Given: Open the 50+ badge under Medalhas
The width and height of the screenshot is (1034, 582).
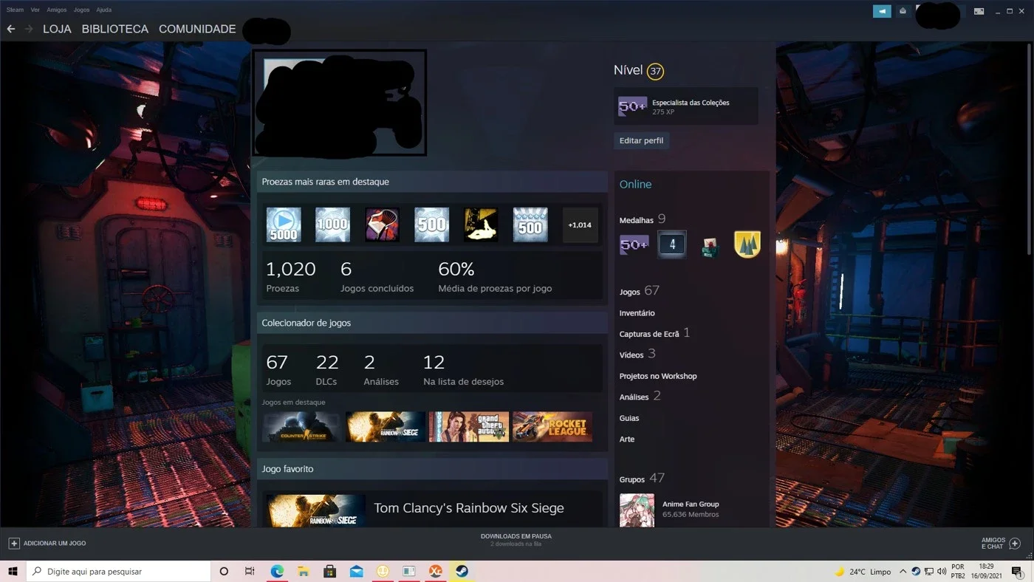Looking at the screenshot, I should [x=634, y=244].
